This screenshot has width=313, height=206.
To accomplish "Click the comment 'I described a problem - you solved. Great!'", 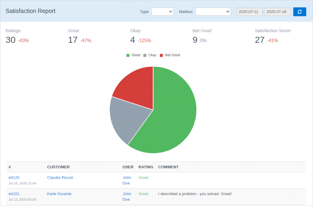I will tap(195, 194).
